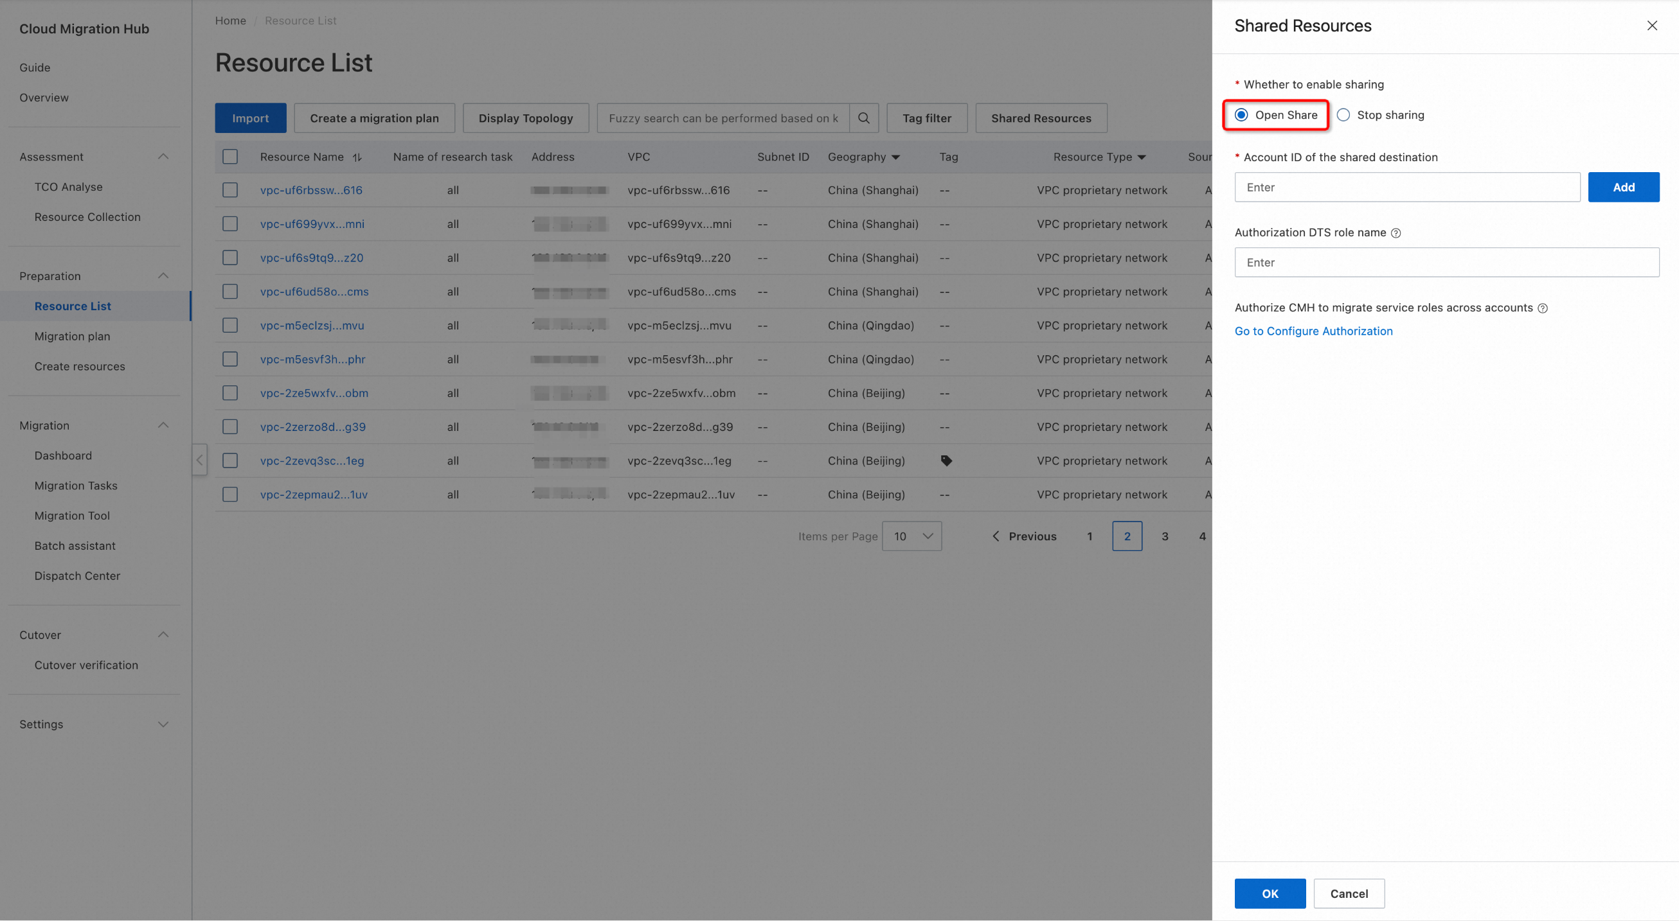Select the Stop sharing radio button
The height and width of the screenshot is (921, 1679).
coord(1343,114)
